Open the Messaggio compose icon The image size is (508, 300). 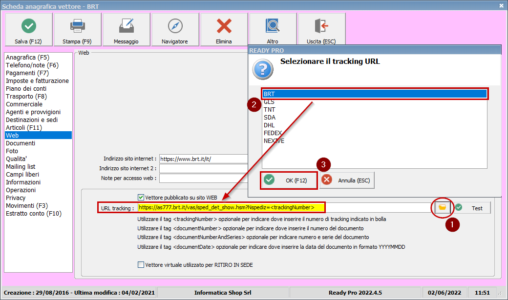[x=127, y=26]
